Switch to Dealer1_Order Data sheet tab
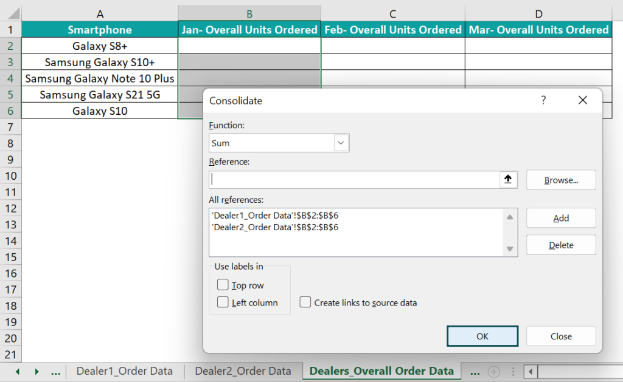The width and height of the screenshot is (623, 382). (124, 371)
